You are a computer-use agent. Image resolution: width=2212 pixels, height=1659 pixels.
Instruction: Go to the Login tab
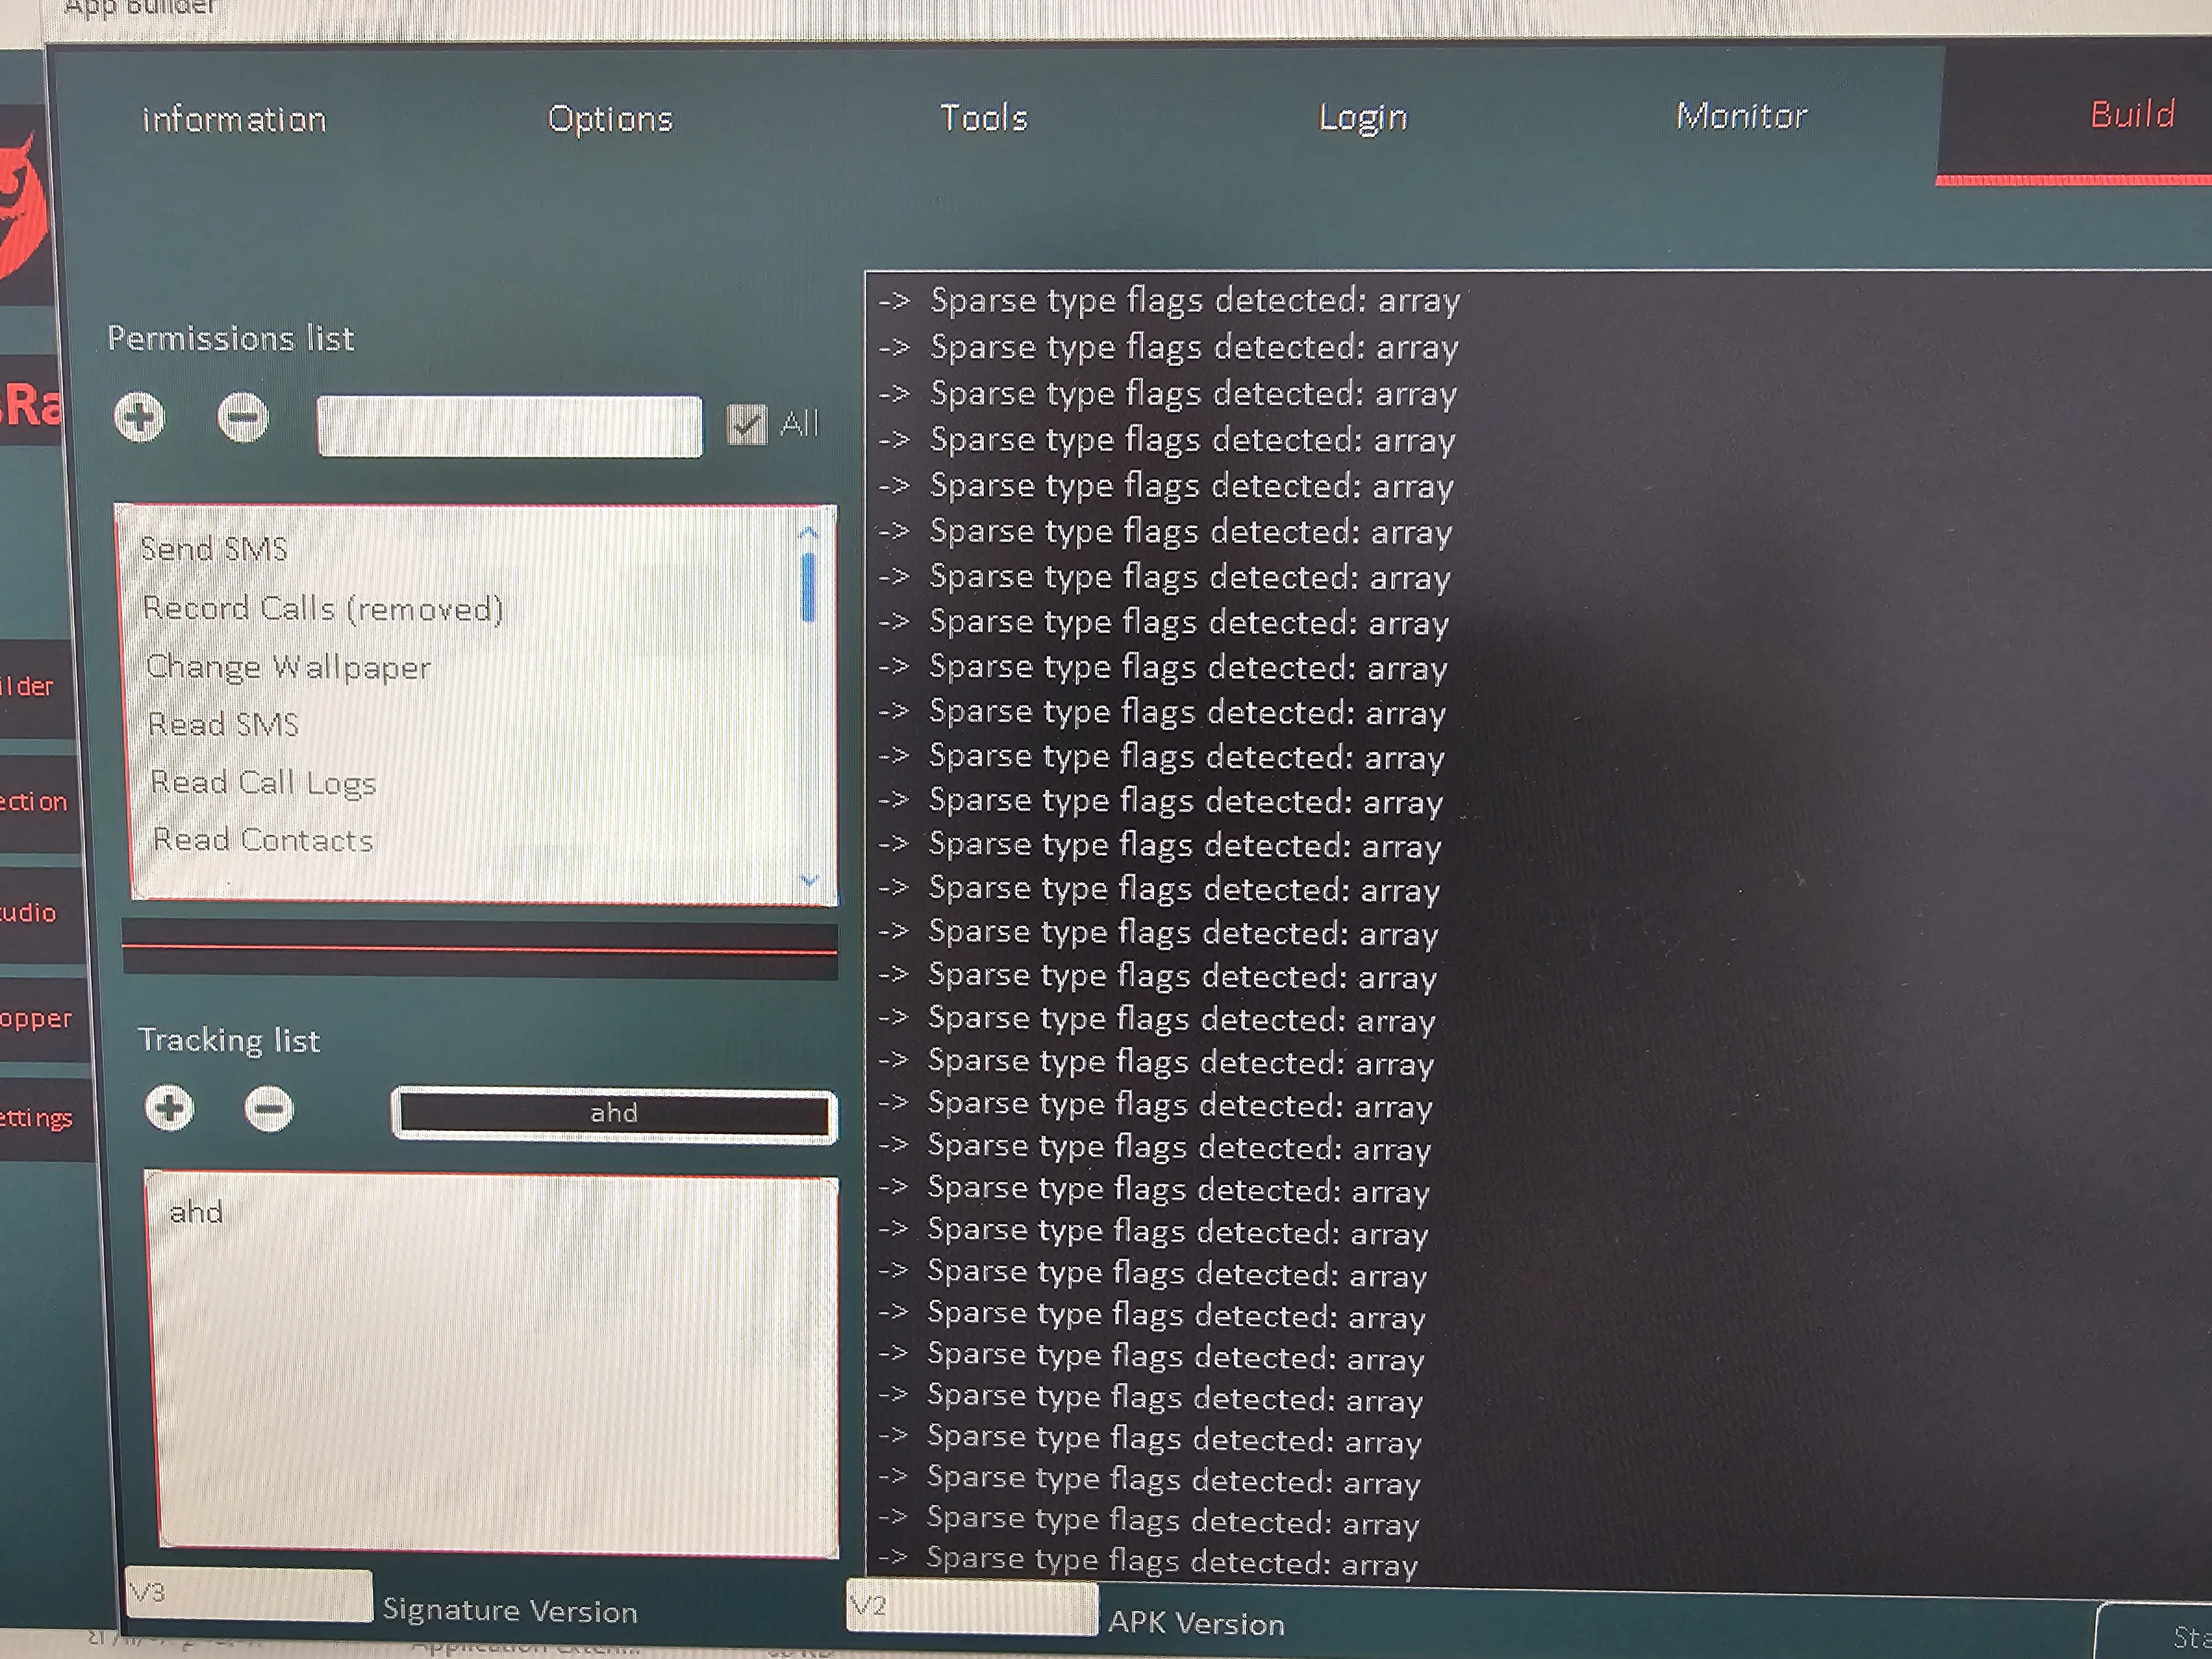(1363, 118)
